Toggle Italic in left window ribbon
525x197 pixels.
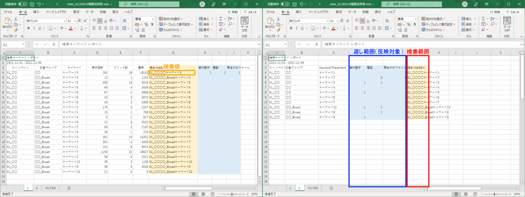[x=33, y=28]
